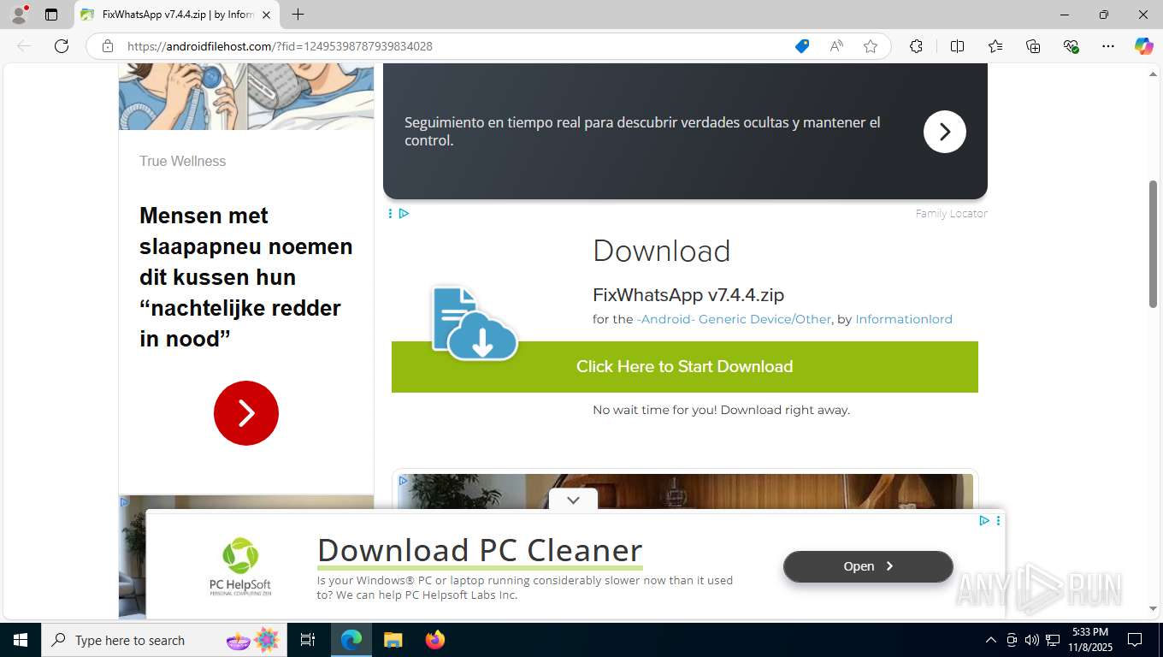This screenshot has height=657, width=1163.
Task: Click the scrollbar up arrow
Action: pyautogui.click(x=1153, y=74)
